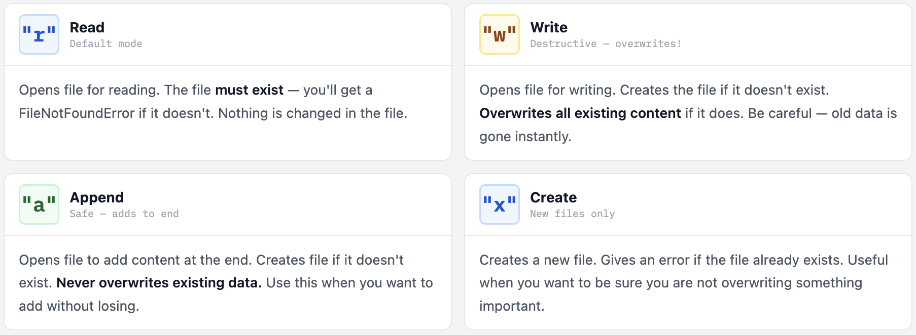Click the yellow "w" write mode icon
The image size is (916, 335).
pyautogui.click(x=500, y=34)
